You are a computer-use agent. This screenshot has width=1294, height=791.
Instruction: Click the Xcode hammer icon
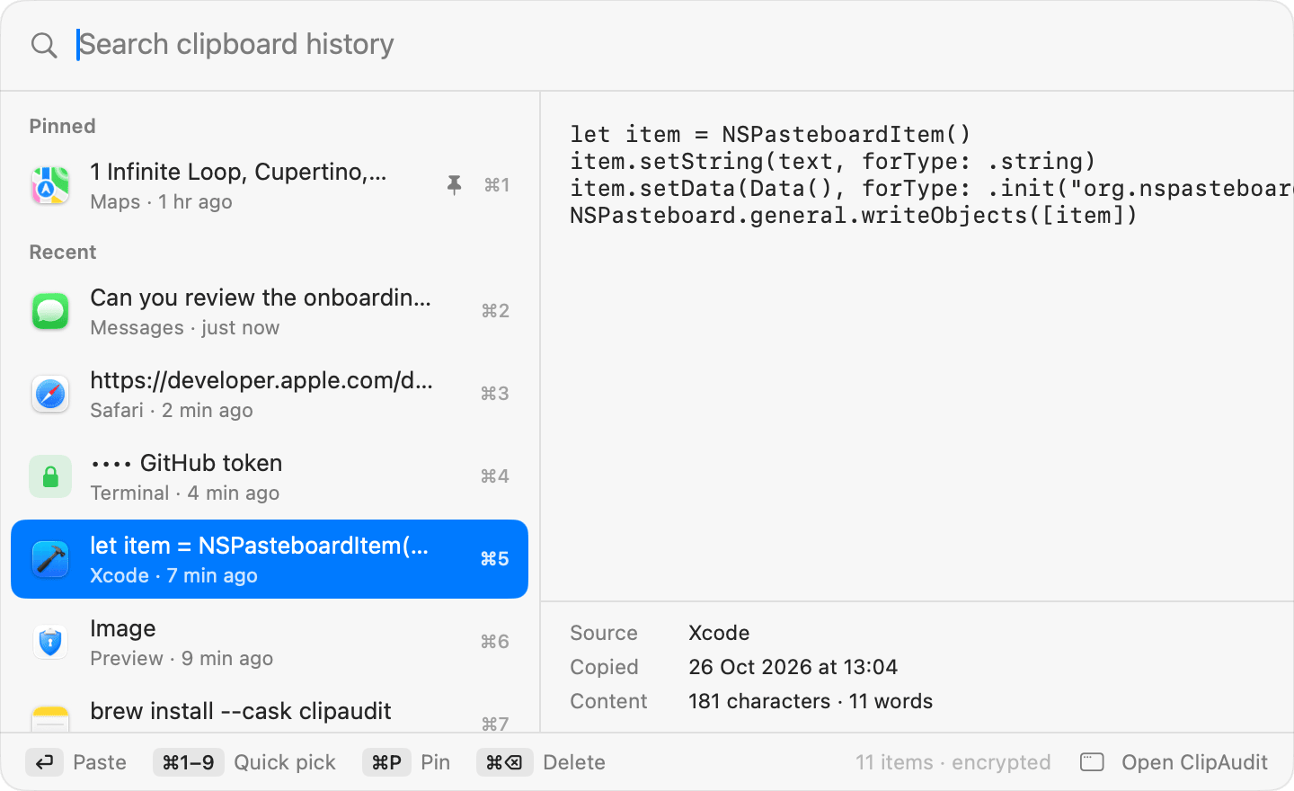coord(50,559)
